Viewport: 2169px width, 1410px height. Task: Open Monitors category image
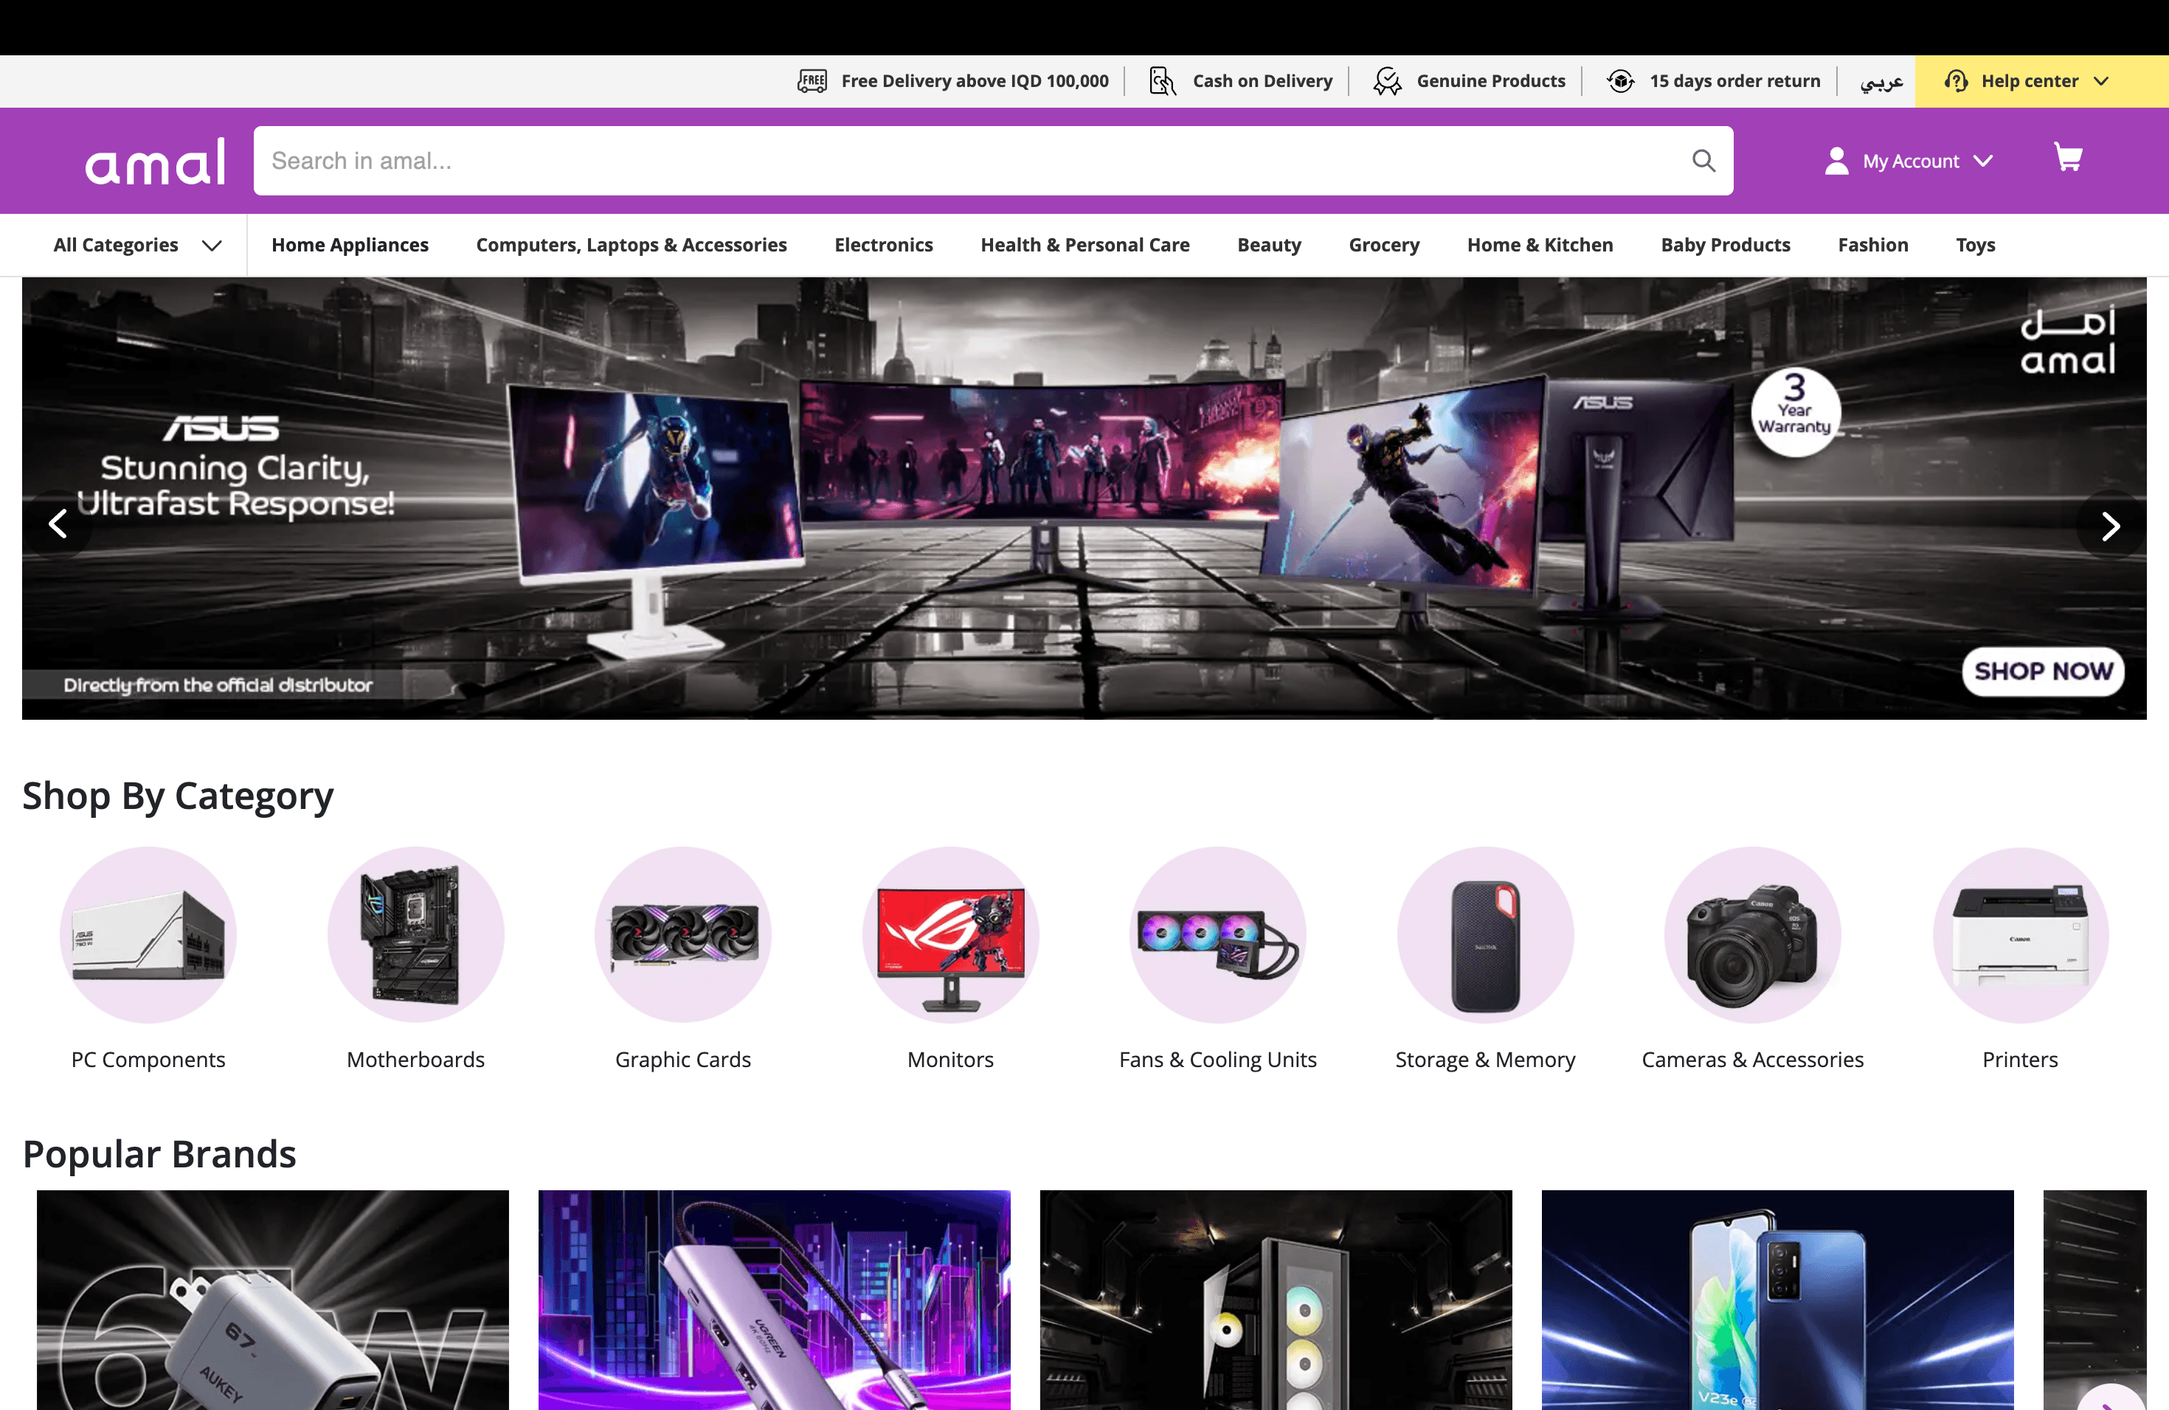[x=950, y=934]
